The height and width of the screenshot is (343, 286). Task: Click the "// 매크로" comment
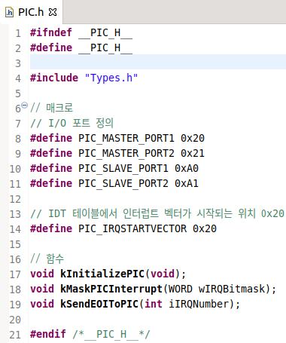(x=51, y=108)
